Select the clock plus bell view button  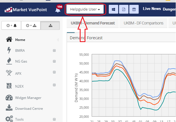coord(11,26)
